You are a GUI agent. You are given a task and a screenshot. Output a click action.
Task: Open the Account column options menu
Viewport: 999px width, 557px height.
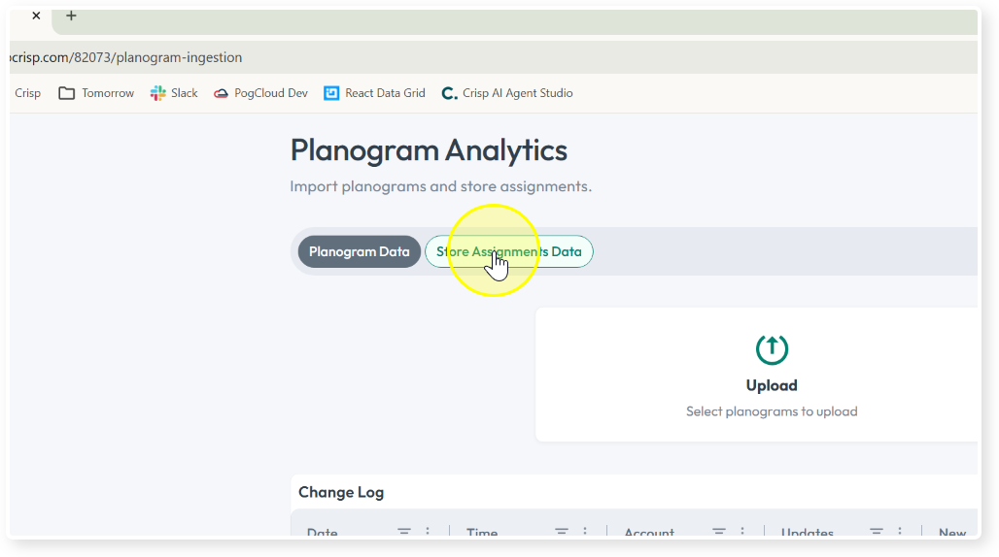[742, 532]
